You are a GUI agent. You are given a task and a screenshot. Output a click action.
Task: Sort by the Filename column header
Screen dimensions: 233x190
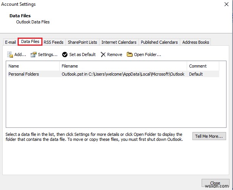(x=123, y=66)
